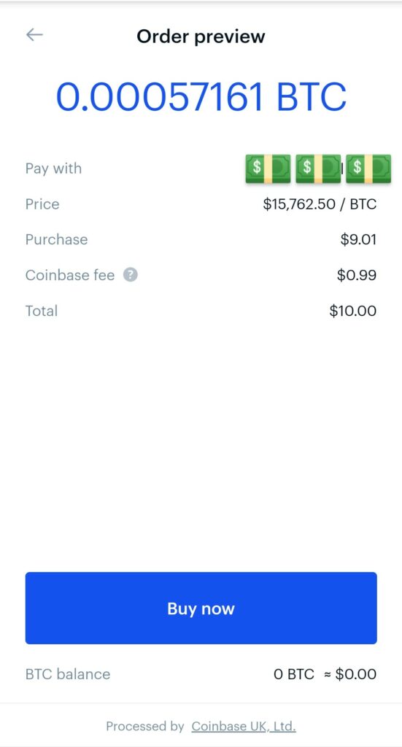Image resolution: width=402 pixels, height=747 pixels.
Task: Tap the Coinbase fee label
Action: click(x=70, y=275)
